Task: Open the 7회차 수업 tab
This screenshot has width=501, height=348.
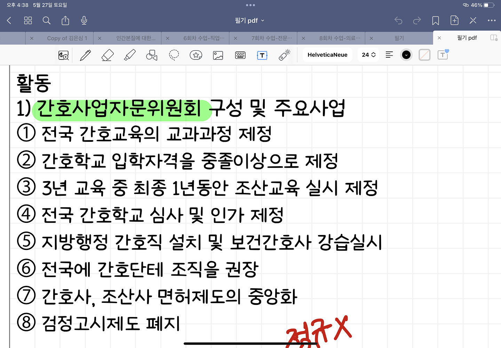Action: (x=271, y=38)
